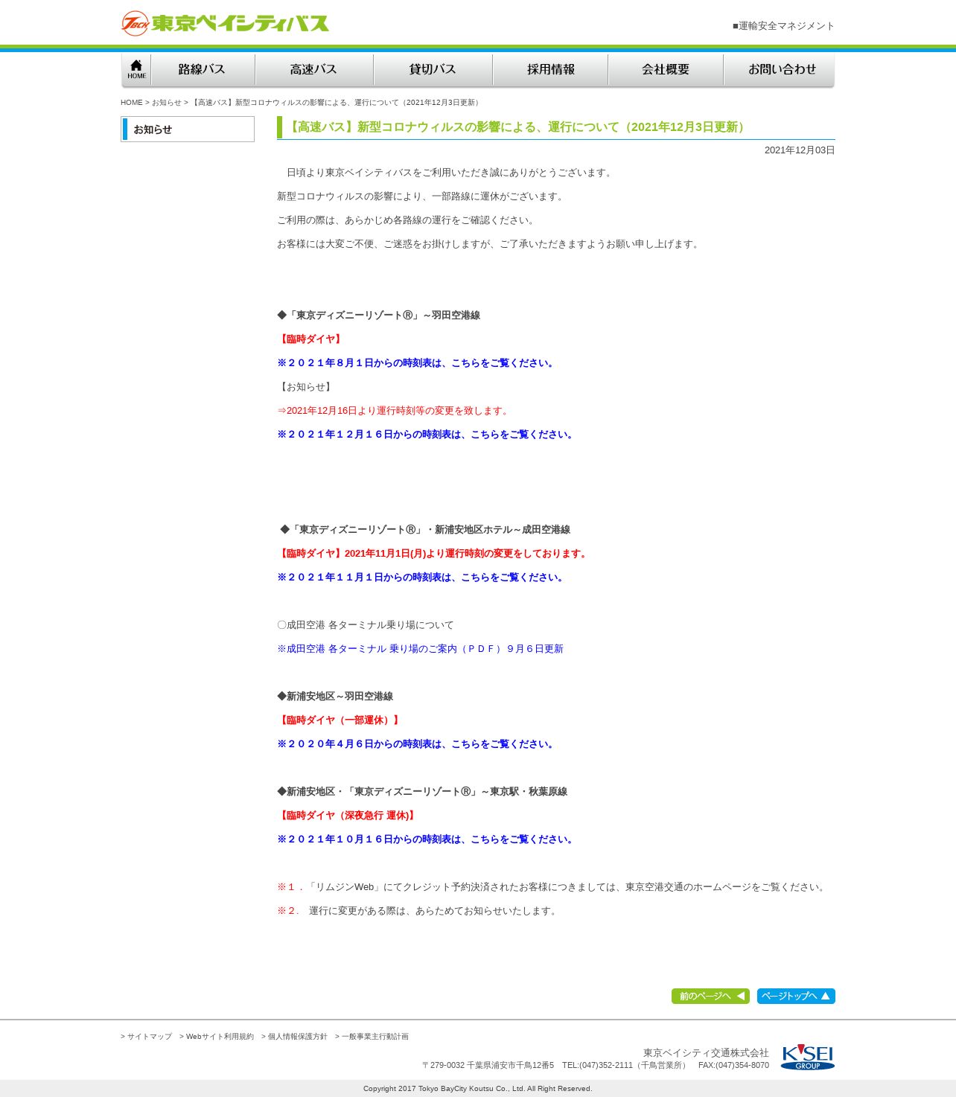Click 成田空港線 route heading
956x1097 pixels.
point(424,530)
